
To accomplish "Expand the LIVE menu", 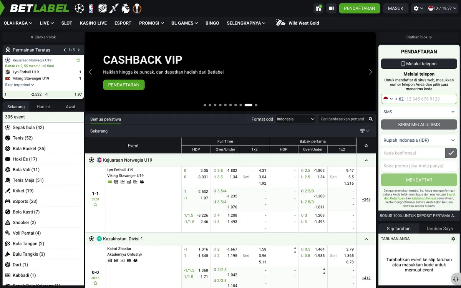I will click(x=47, y=23).
